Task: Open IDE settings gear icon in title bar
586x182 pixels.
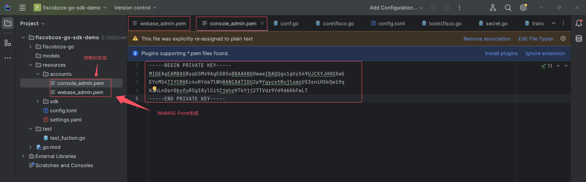Action: click(523, 8)
